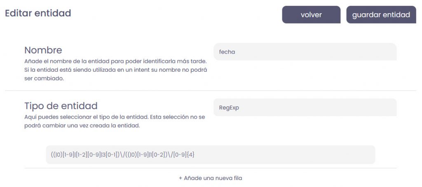Click the plus sign before "Añade una nueva fila"
This screenshot has width=422, height=187.
click(x=181, y=178)
